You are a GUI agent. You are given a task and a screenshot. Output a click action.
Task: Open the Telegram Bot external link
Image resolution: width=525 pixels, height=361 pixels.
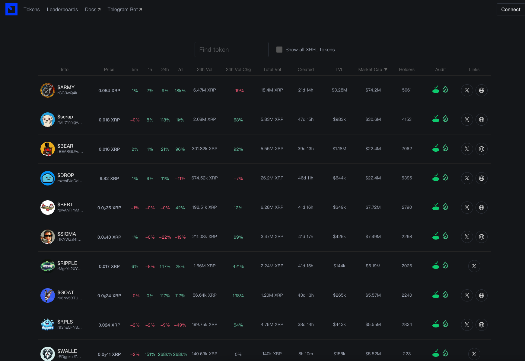pyautogui.click(x=125, y=9)
